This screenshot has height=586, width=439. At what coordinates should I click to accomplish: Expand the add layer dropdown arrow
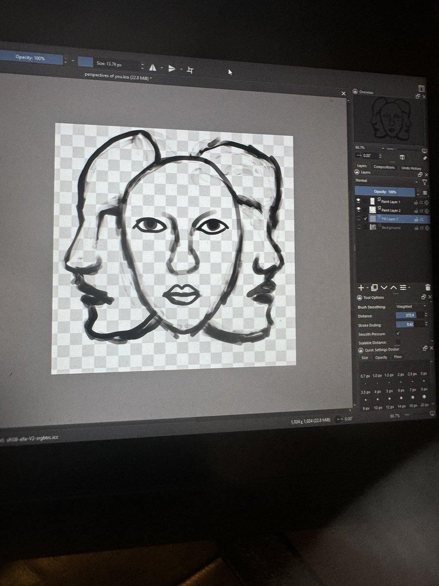click(x=367, y=288)
